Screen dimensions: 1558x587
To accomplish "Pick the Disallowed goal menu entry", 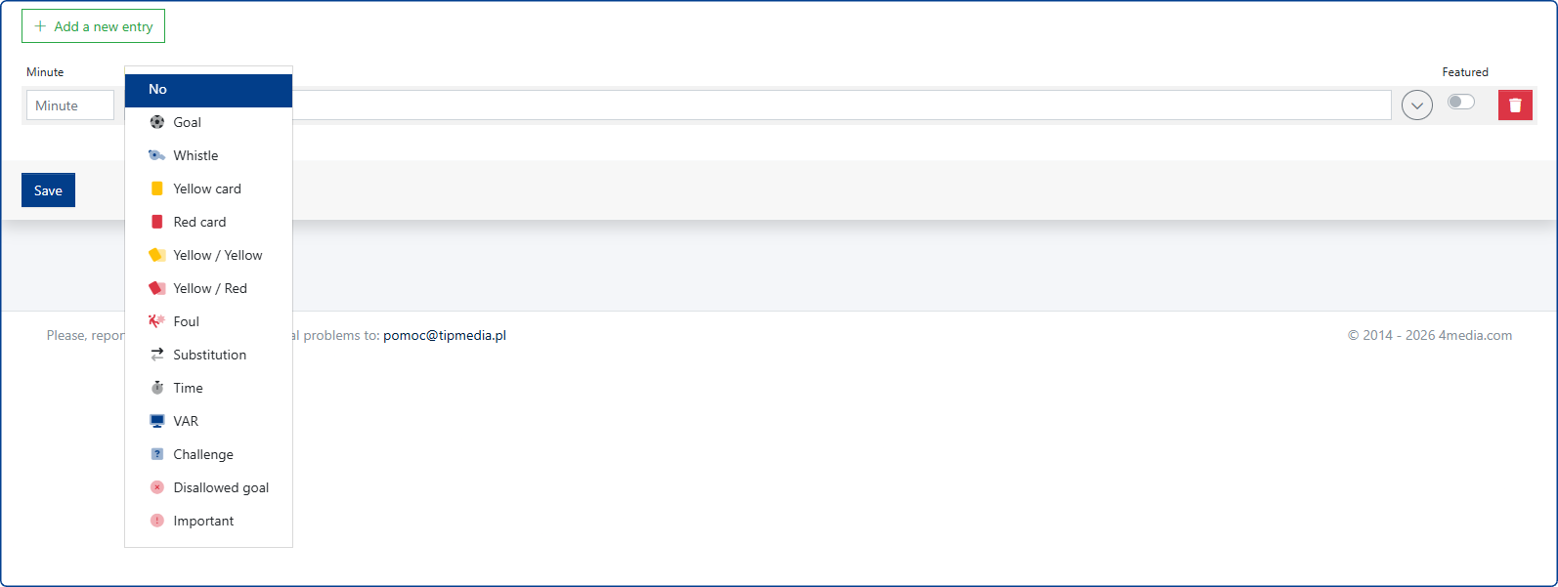I will click(x=220, y=487).
